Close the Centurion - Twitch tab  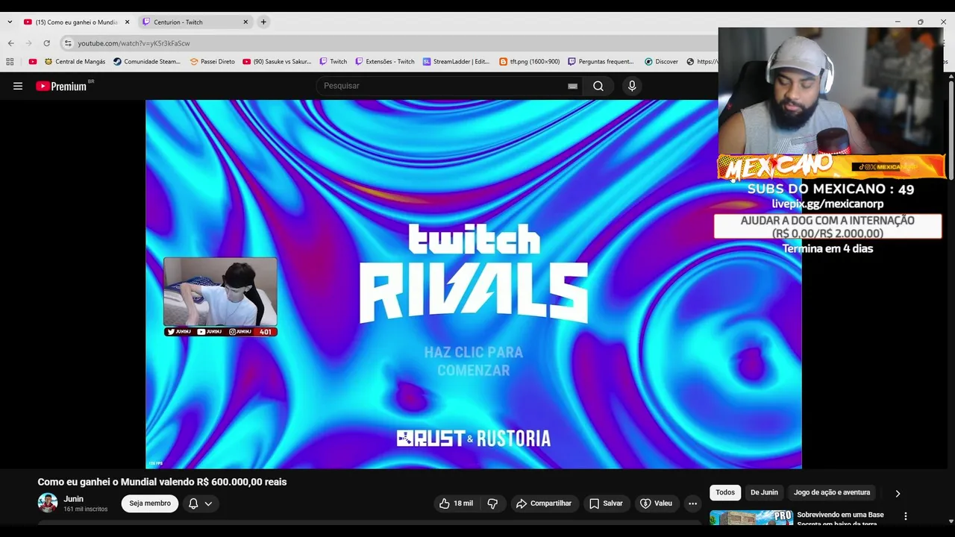[x=245, y=22]
